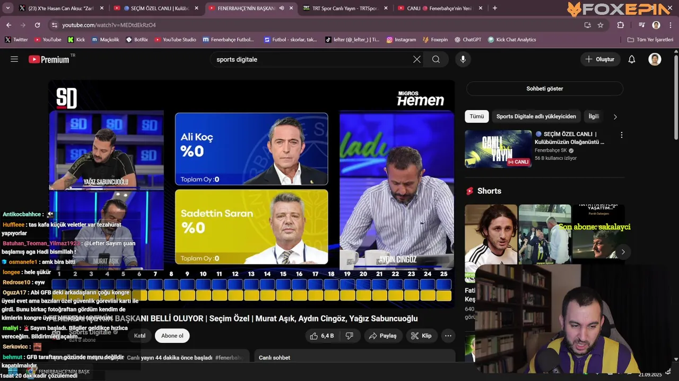Open the YouTube hamburger guide menu
Screen dimensions: 679x381
14,59
